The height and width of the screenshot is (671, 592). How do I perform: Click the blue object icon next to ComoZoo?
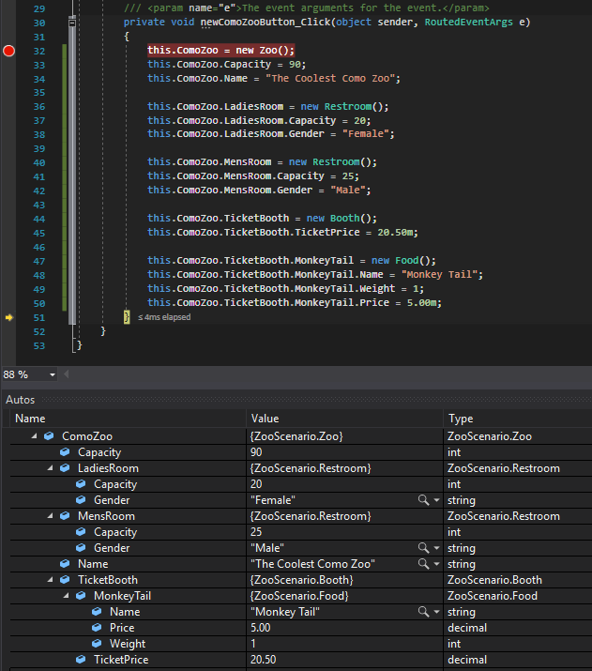coord(49,436)
